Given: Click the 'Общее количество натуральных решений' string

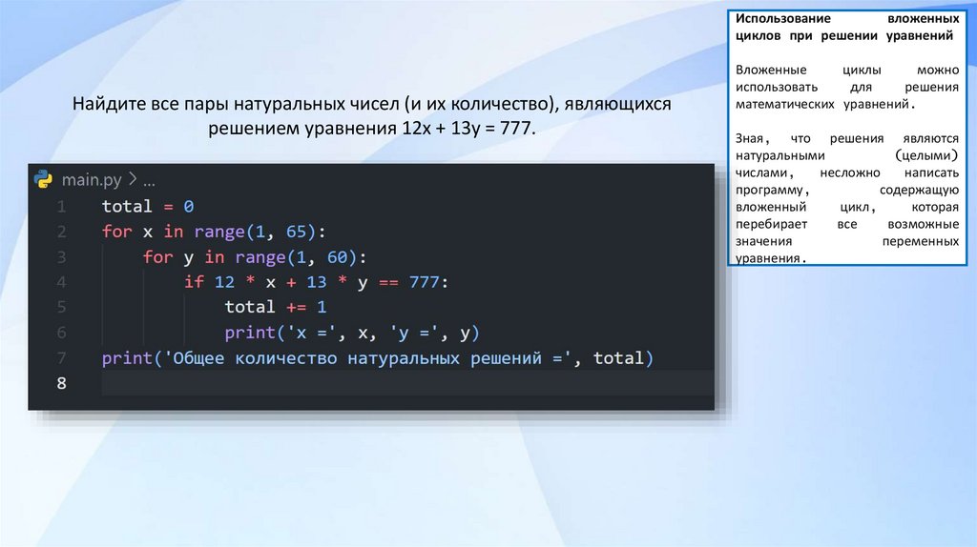Looking at the screenshot, I should tap(367, 357).
